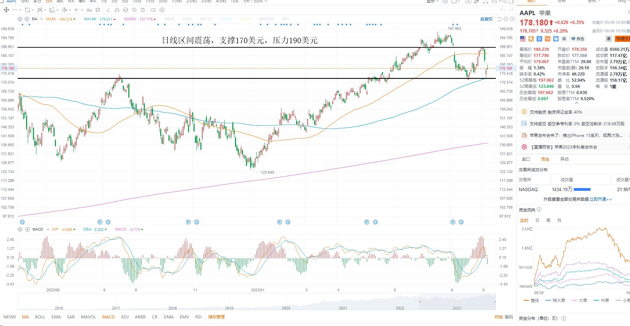Undo the last drawing action
Screen dimensions: 630x326
tap(503, 10)
